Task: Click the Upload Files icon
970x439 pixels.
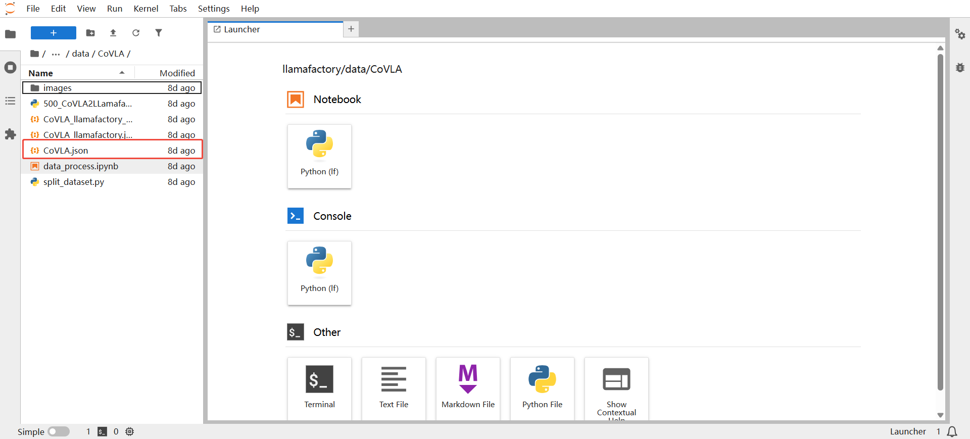Action: (113, 33)
